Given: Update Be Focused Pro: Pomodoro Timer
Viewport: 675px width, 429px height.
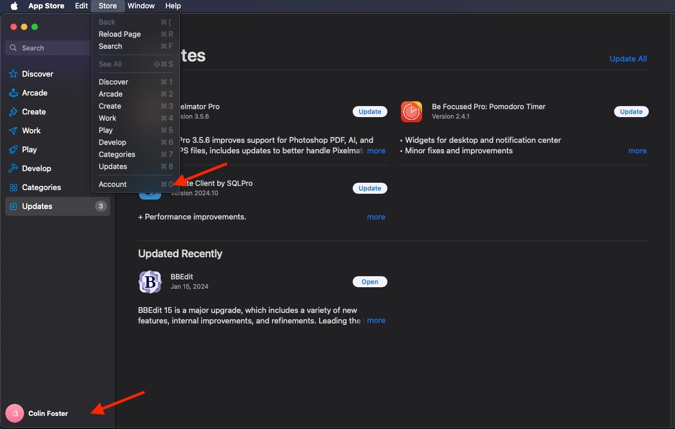Looking at the screenshot, I should pyautogui.click(x=631, y=112).
